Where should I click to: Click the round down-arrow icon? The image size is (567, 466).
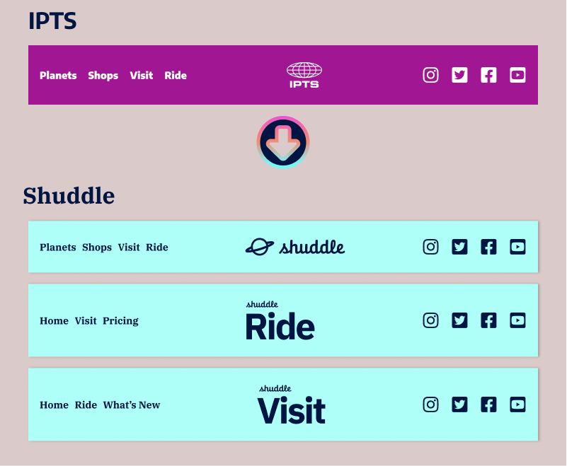click(x=283, y=142)
